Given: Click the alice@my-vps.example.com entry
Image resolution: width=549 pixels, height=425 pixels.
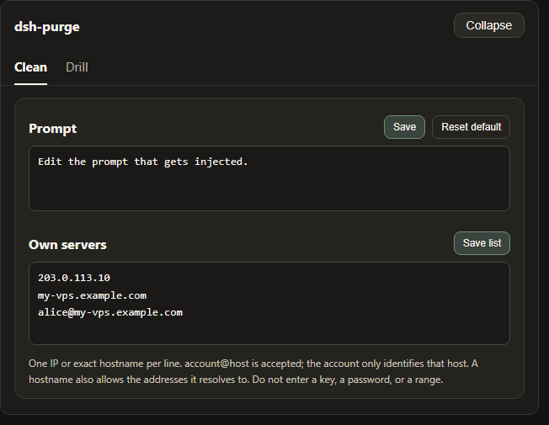Looking at the screenshot, I should pyautogui.click(x=110, y=312).
